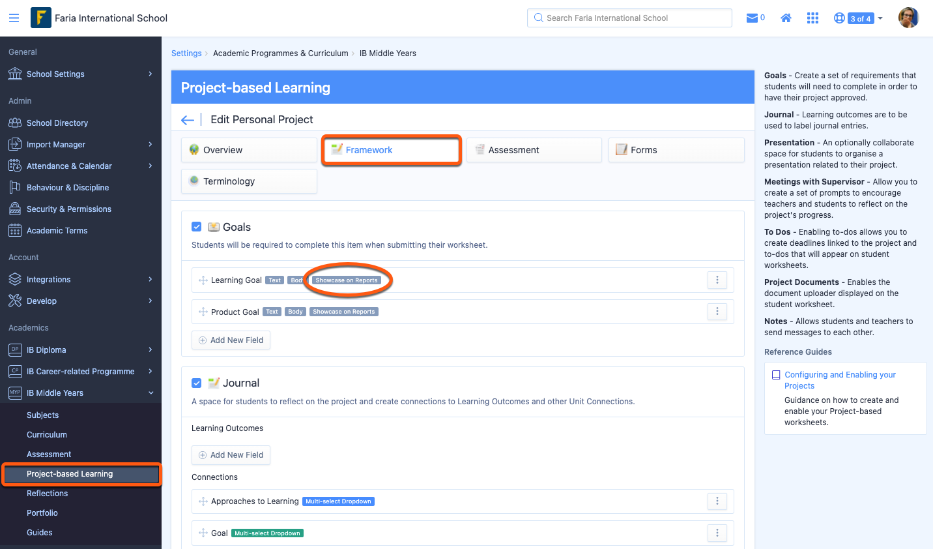
Task: Click the Academic Programmes & Curriculum breadcrumb
Action: coord(281,53)
